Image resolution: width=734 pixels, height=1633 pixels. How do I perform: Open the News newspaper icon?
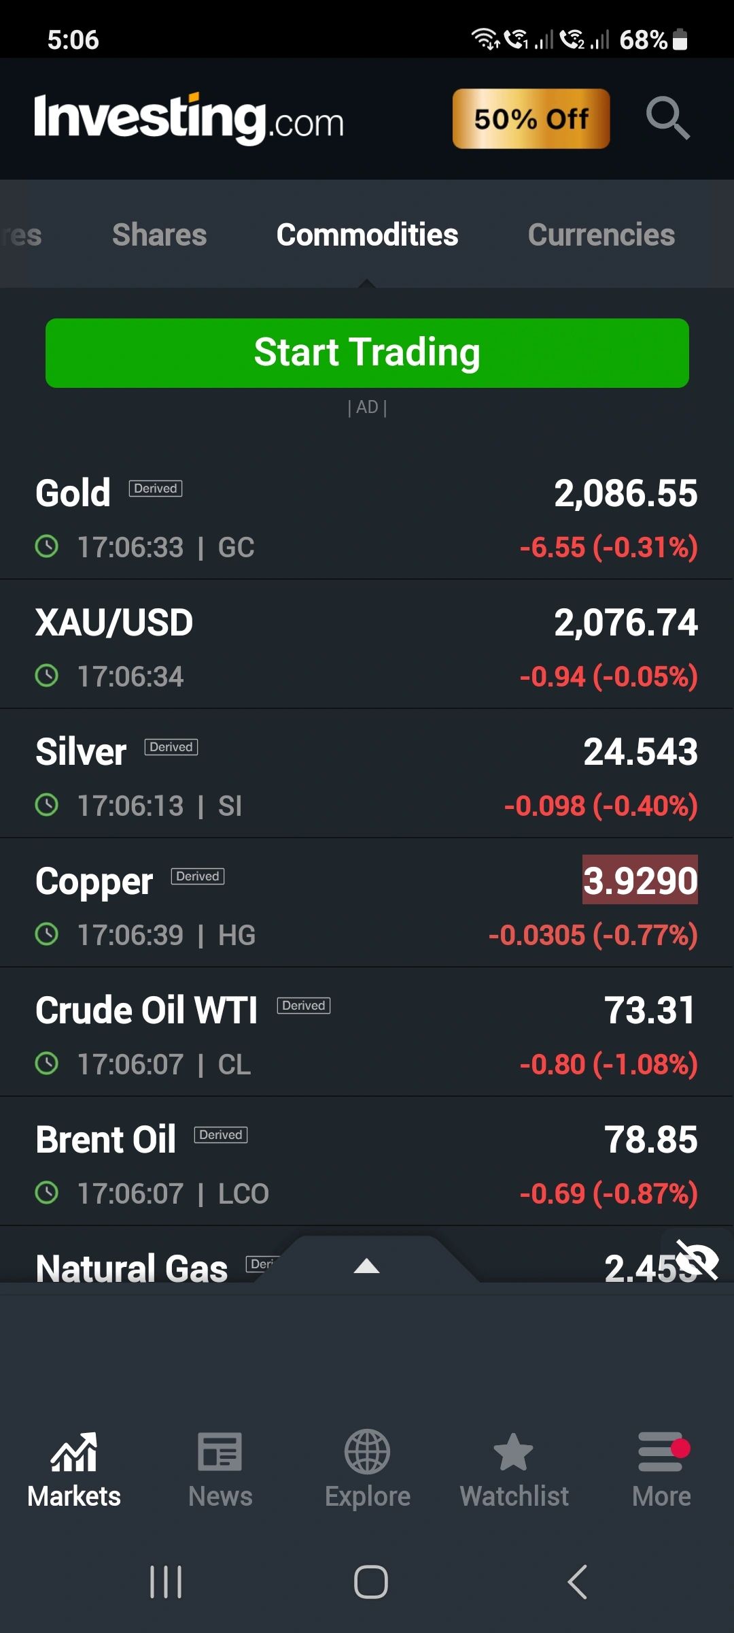coord(220,1451)
